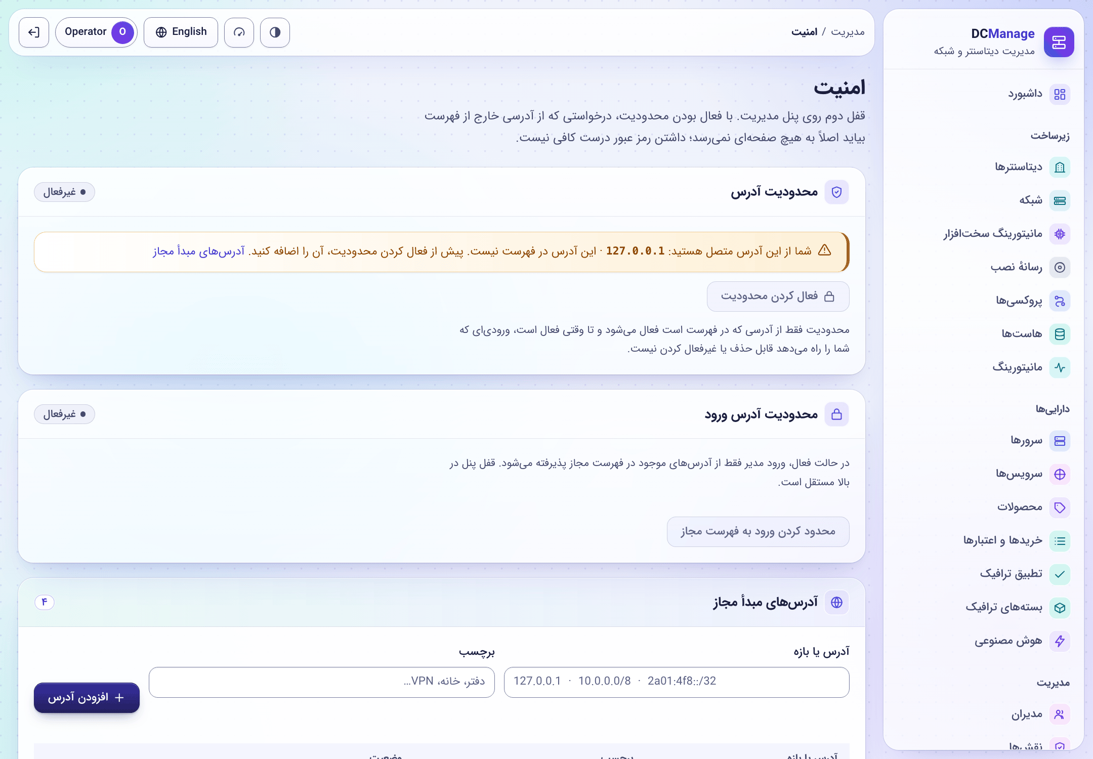Click غیرفعال badge on محدودیت آدرس ورود card
This screenshot has width=1093, height=759.
(x=64, y=414)
